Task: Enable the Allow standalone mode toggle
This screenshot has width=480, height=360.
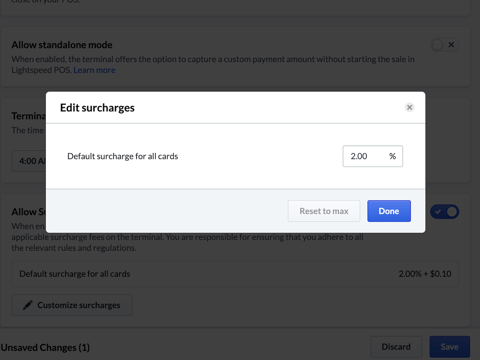Action: pyautogui.click(x=444, y=45)
